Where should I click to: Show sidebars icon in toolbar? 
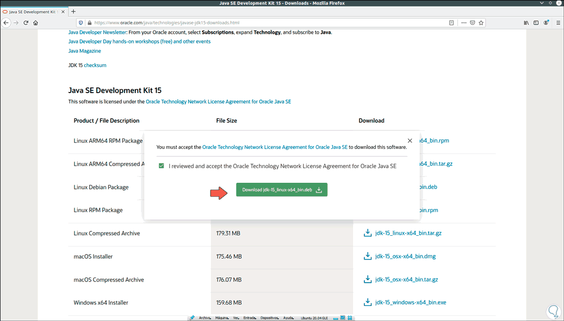[536, 23]
